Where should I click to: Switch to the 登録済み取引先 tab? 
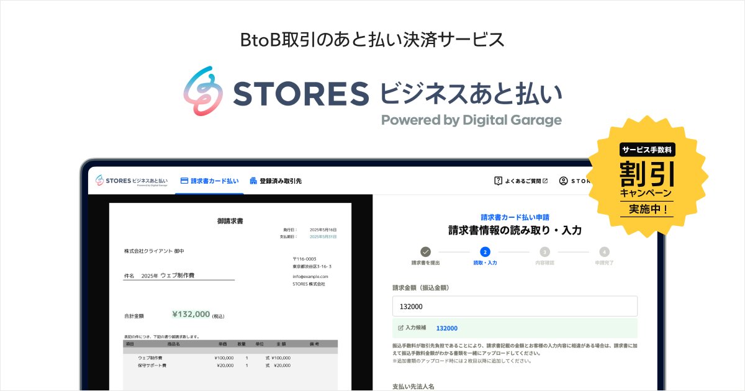(x=276, y=181)
